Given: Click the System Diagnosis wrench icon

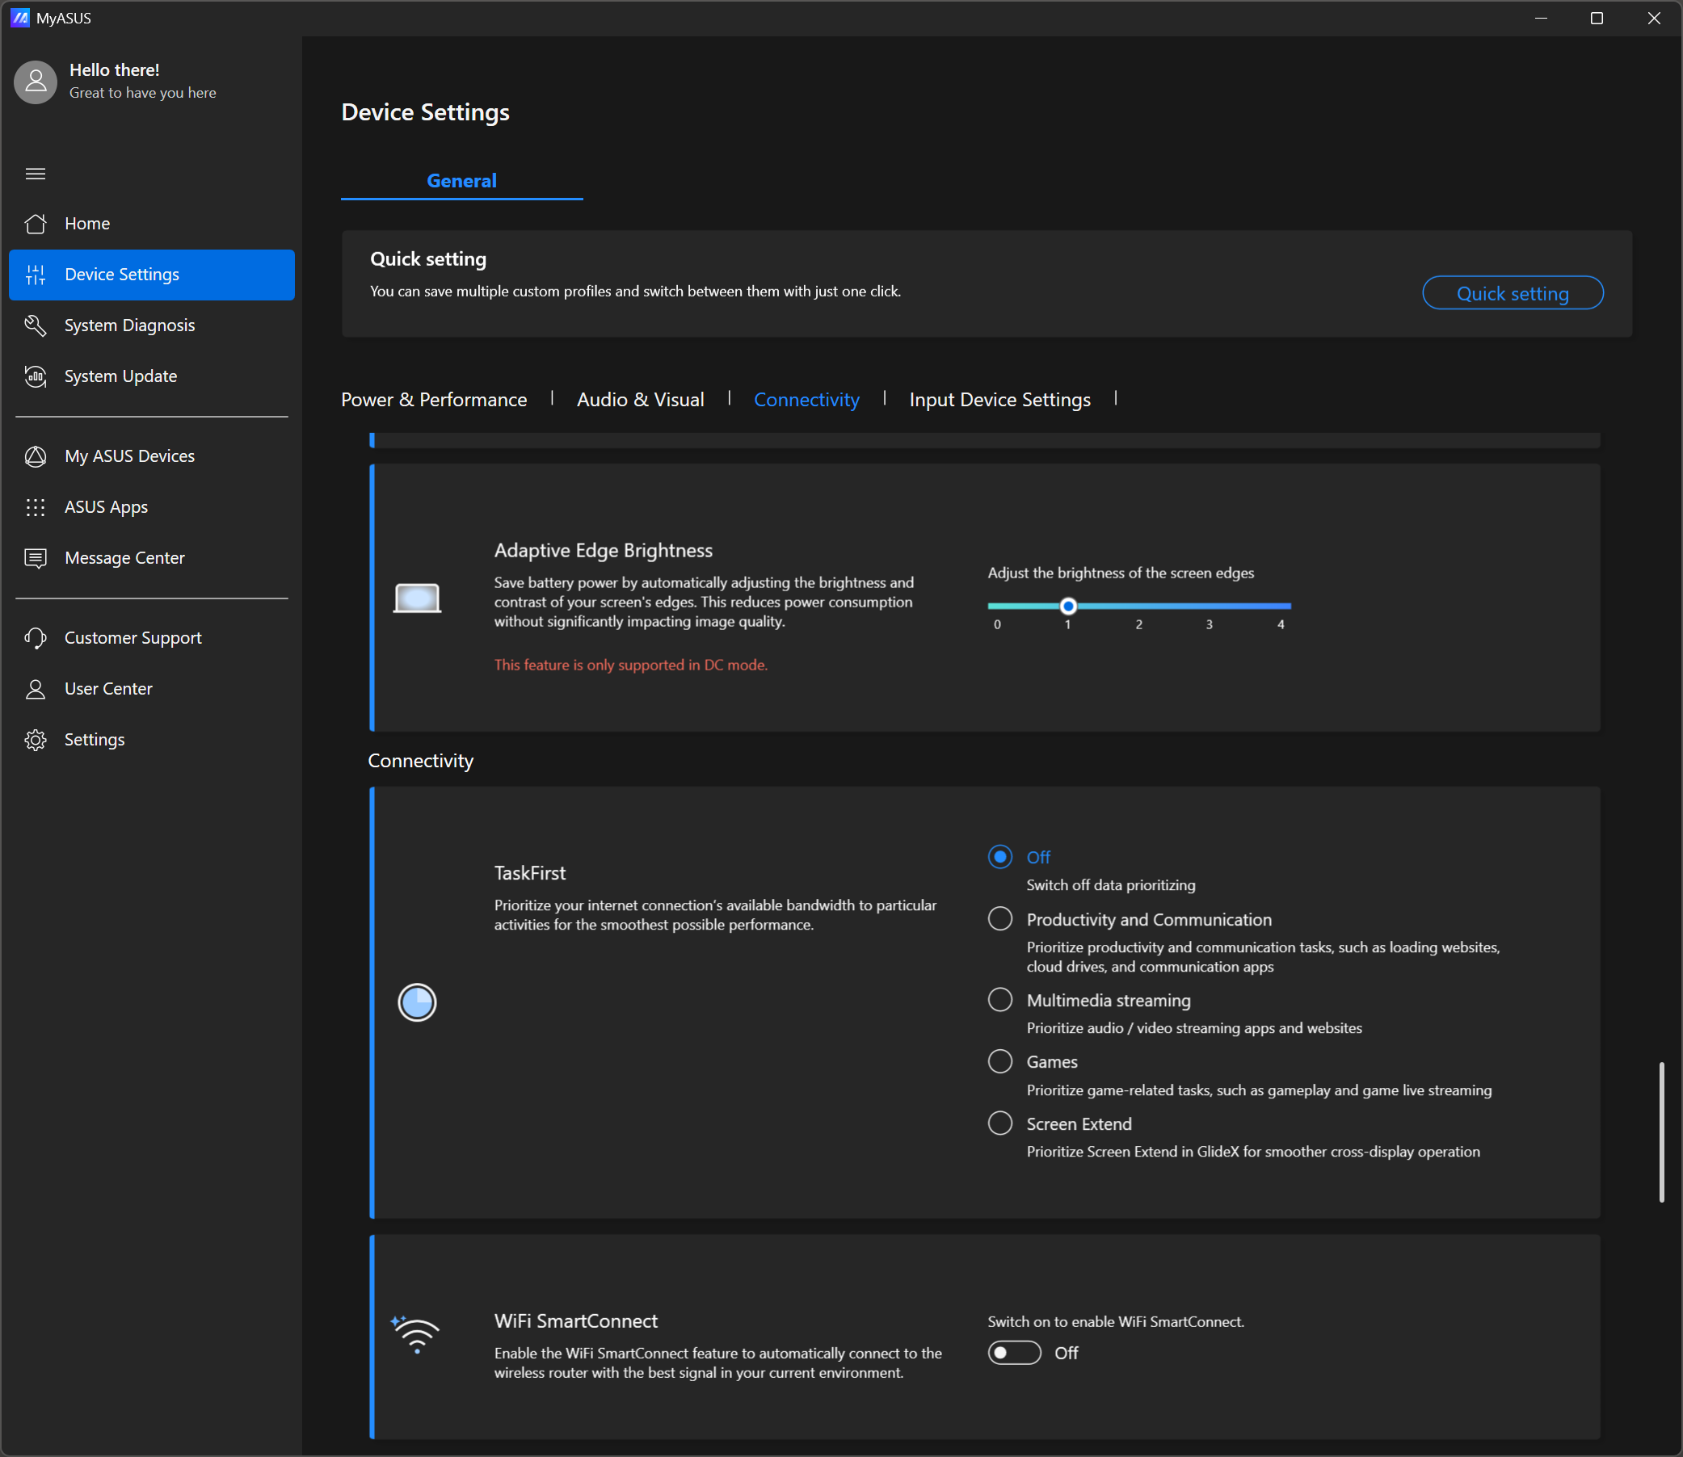Looking at the screenshot, I should click(x=35, y=325).
